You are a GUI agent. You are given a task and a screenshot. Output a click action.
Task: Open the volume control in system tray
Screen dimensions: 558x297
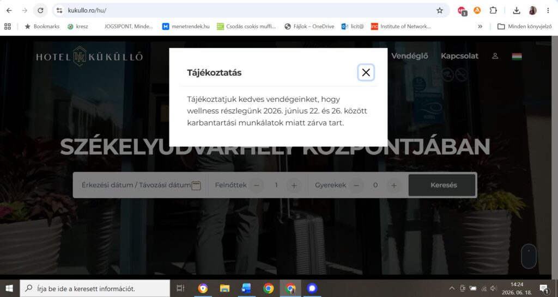(494, 288)
